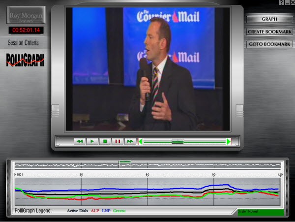Click the Scale: Normal green box

[260, 212]
